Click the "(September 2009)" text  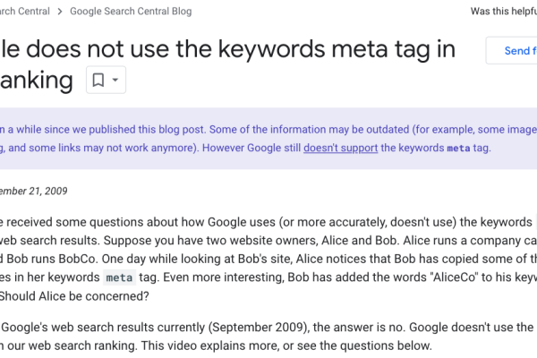pyautogui.click(x=260, y=327)
